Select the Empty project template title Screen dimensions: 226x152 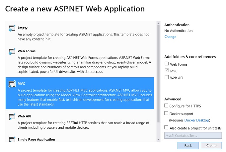pyautogui.click(x=23, y=28)
